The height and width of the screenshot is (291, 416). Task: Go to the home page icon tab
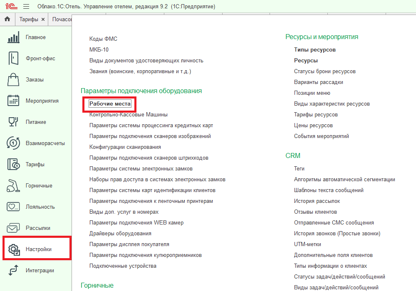7,19
